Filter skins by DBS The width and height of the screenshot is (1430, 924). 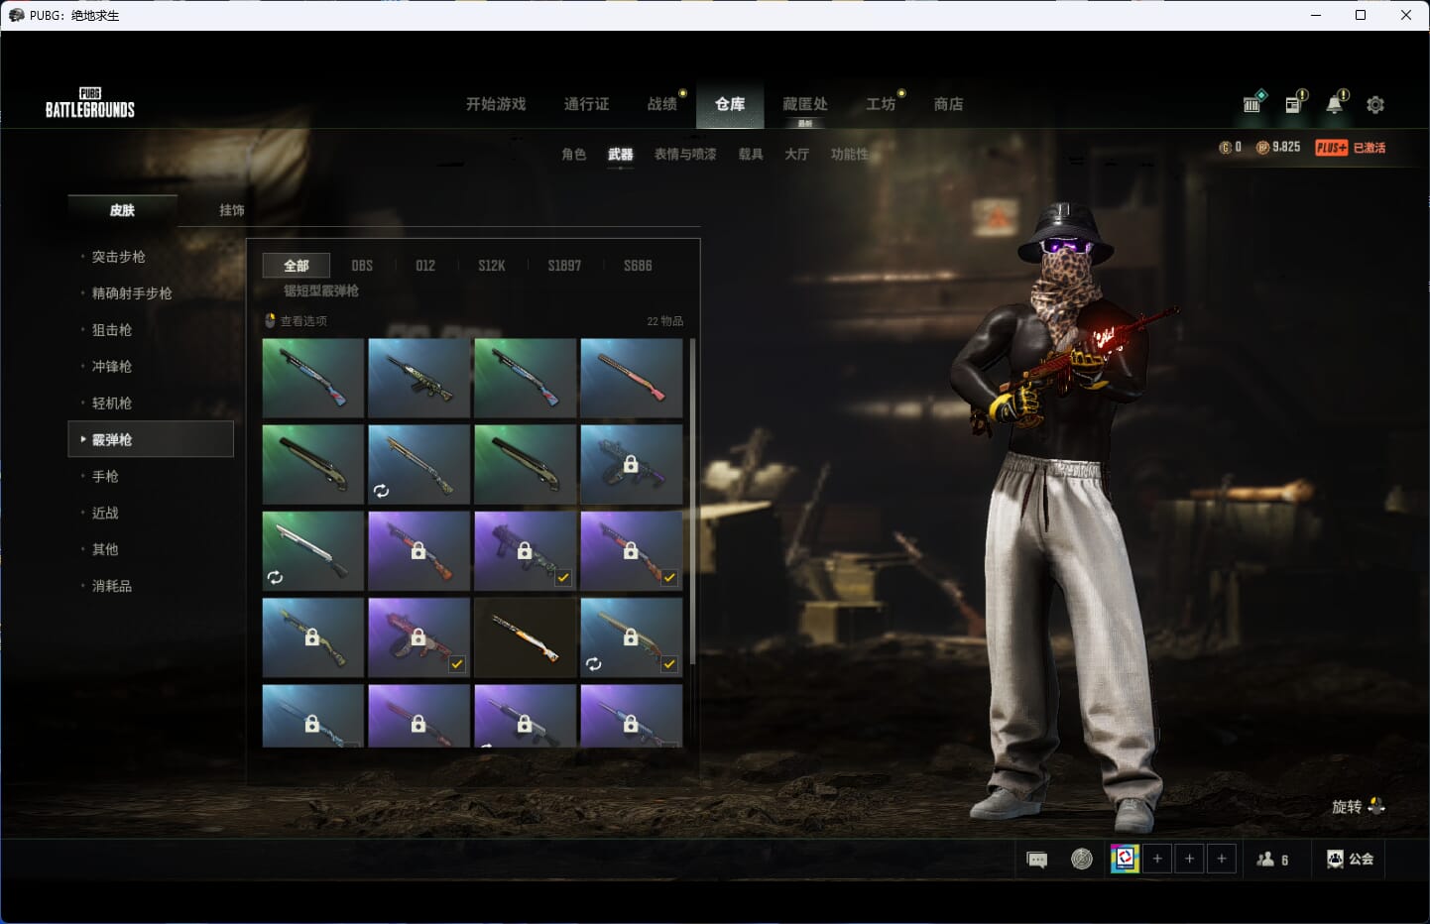click(362, 266)
